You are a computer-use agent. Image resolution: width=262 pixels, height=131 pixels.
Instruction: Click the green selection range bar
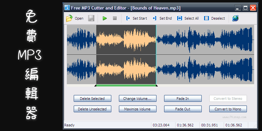pos(126,85)
